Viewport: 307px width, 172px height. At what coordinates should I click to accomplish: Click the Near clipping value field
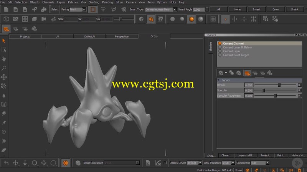(71, 19)
